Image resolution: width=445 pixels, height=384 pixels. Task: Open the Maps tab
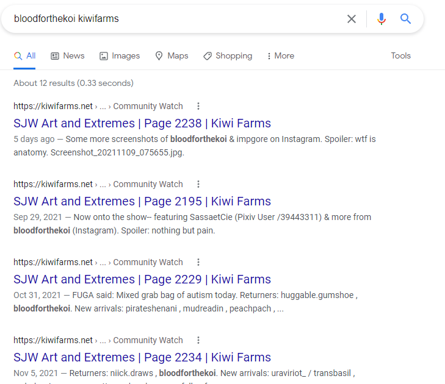[x=172, y=56]
